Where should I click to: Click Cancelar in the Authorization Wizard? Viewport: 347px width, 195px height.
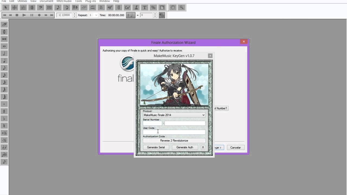pyautogui.click(x=235, y=148)
